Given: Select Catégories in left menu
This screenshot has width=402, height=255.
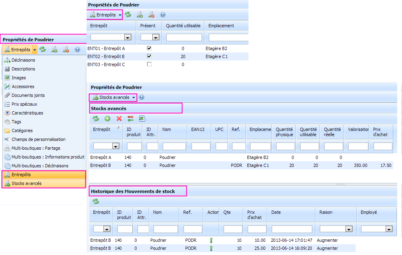Looking at the screenshot, I should click(x=22, y=131).
